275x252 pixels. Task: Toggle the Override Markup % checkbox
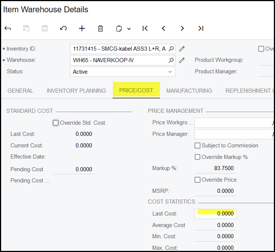(x=197, y=157)
